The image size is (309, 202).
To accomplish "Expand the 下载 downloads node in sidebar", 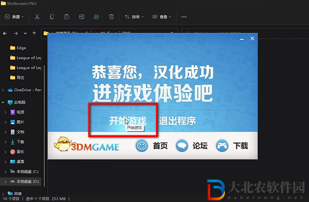I will (5, 142).
